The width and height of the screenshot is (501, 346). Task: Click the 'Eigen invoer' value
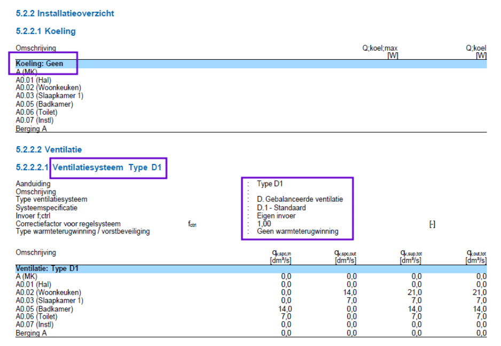[276, 216]
